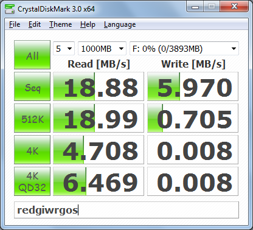The image size is (253, 230).
Task: Click the Seq read result 18.88
Action: click(99, 86)
